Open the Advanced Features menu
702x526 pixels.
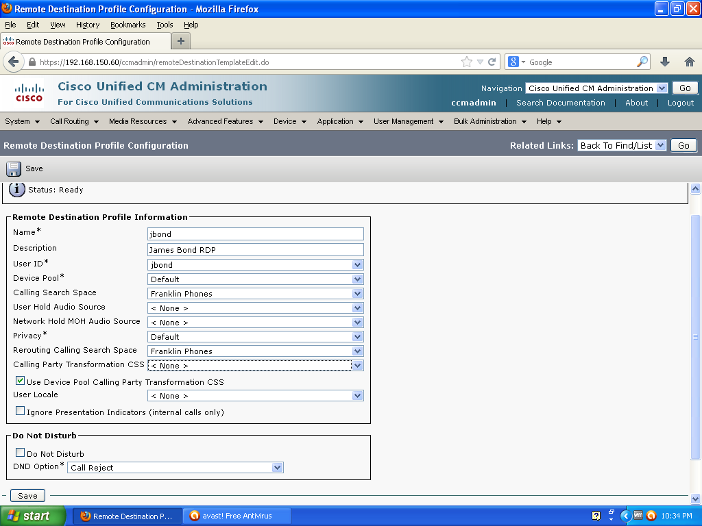tap(225, 121)
